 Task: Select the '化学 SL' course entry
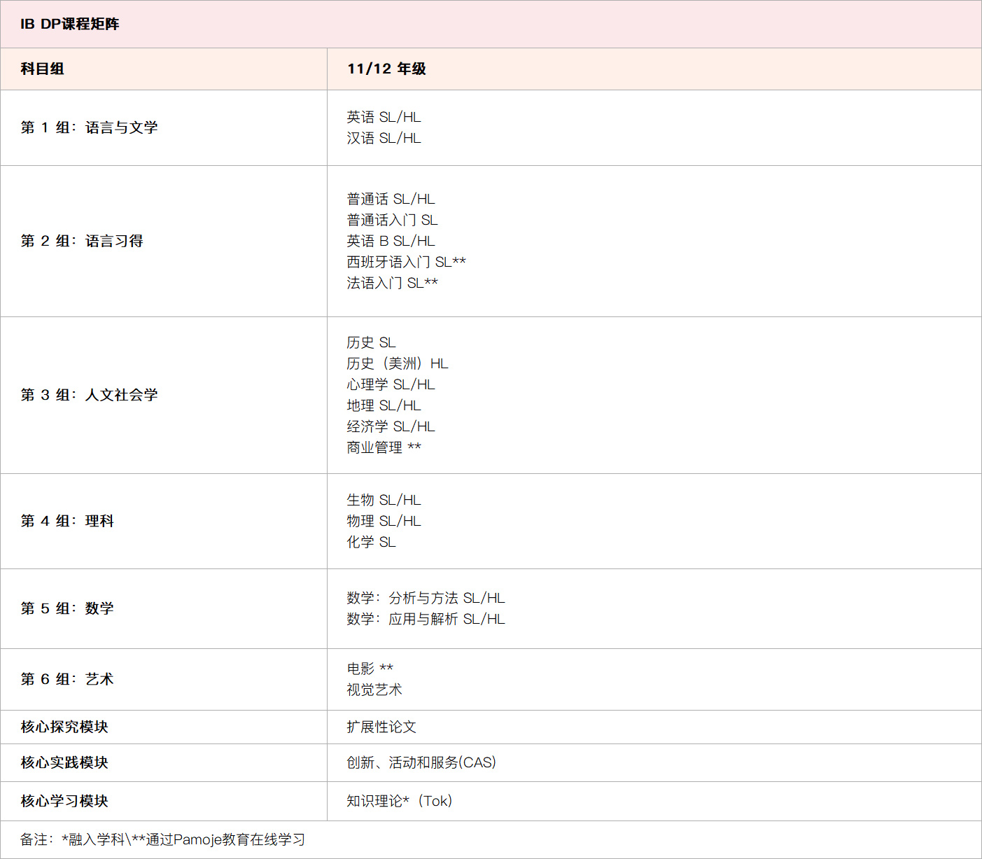coord(371,542)
